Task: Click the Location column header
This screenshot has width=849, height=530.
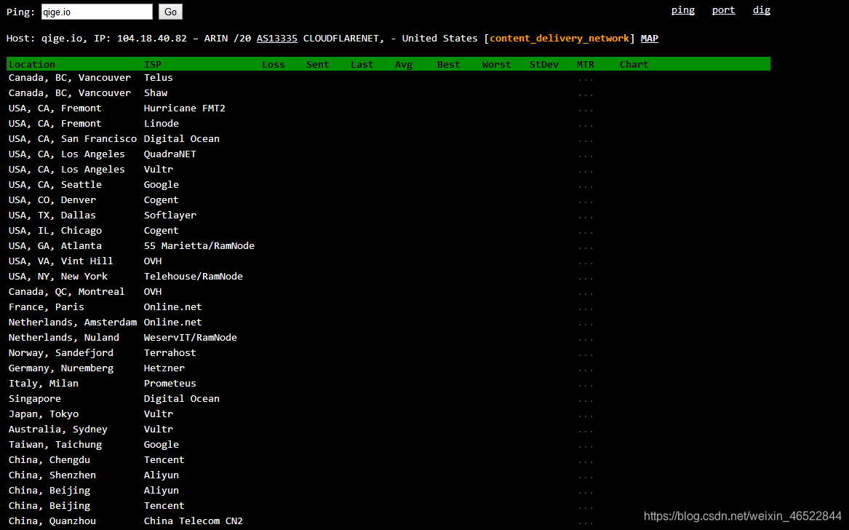Action: 32,64
